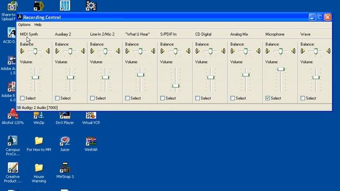Click the "What U Hear" channel label
The width and height of the screenshot is (340, 191).
pyautogui.click(x=138, y=34)
